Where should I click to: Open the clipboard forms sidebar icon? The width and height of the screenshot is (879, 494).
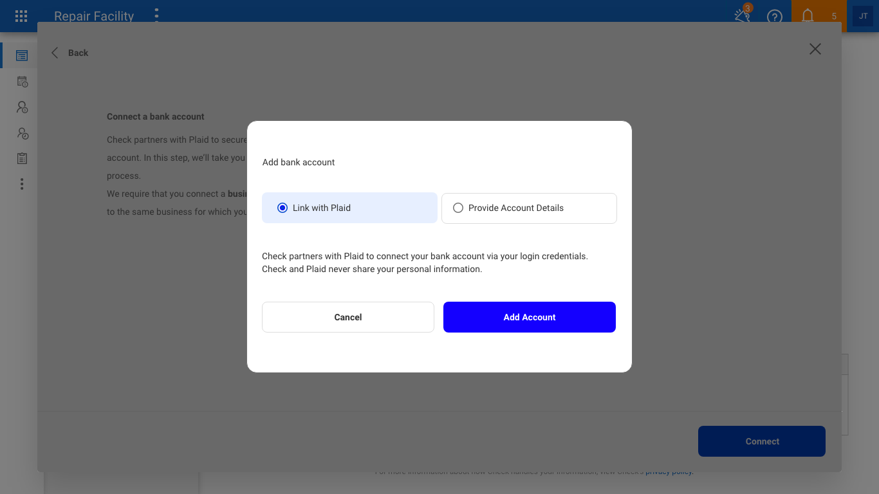pyautogui.click(x=21, y=158)
